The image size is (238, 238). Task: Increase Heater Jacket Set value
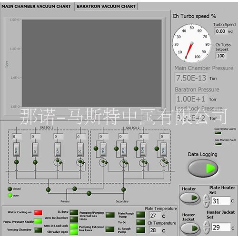pyautogui.click(x=206, y=224)
